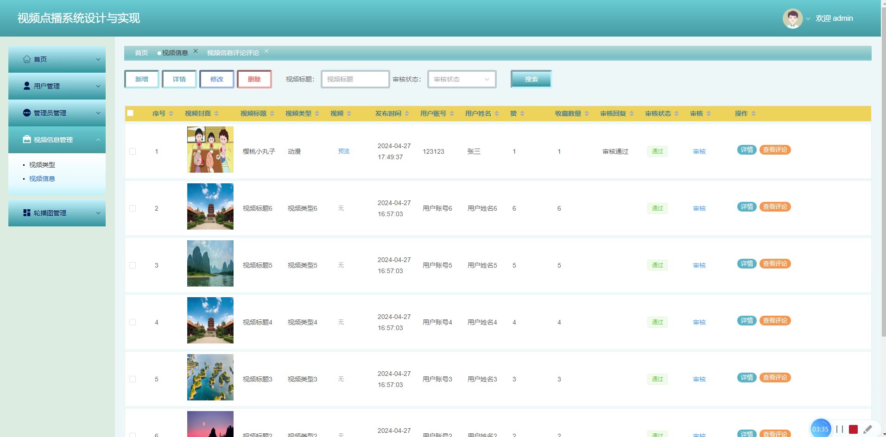
Task: Click the 删除 button
Action: click(254, 79)
